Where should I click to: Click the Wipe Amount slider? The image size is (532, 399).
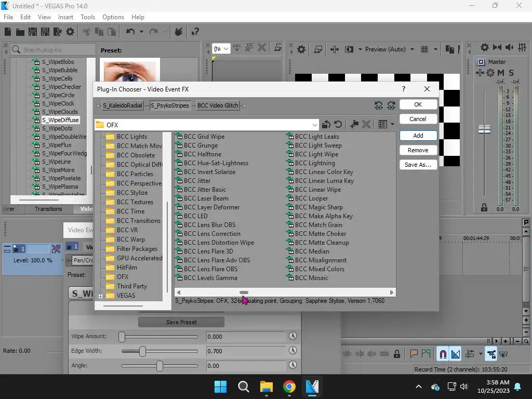click(x=159, y=337)
